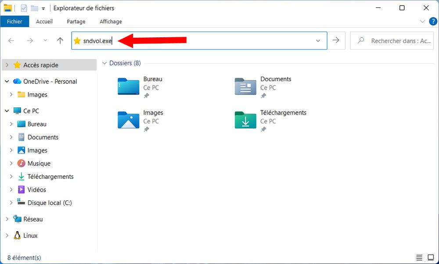The width and height of the screenshot is (439, 264).
Task: Expand the ribbon with chevron
Action: pyautogui.click(x=422, y=21)
